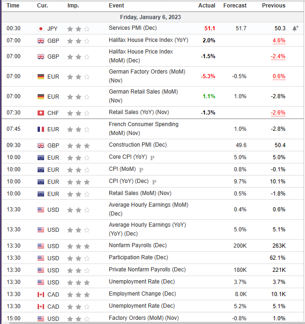Click the Japan flag next to JPY

tap(40, 28)
